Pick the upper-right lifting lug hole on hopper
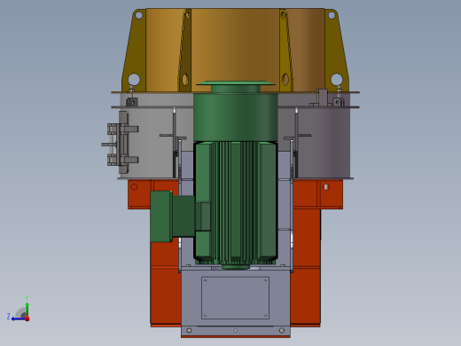Screen dimensions: 461x346 [332, 14]
